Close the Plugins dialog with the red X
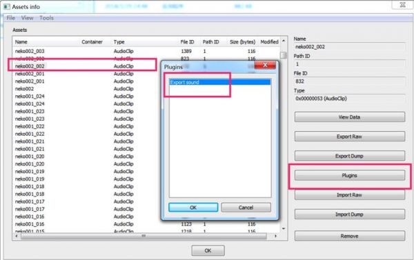This screenshot has width=414, height=260. (265, 65)
